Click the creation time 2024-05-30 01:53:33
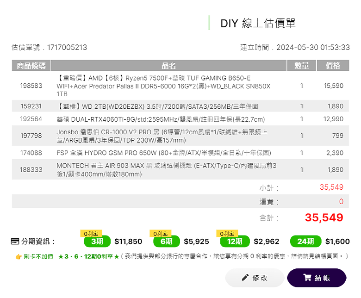The image size is (361, 298). tap(313, 47)
